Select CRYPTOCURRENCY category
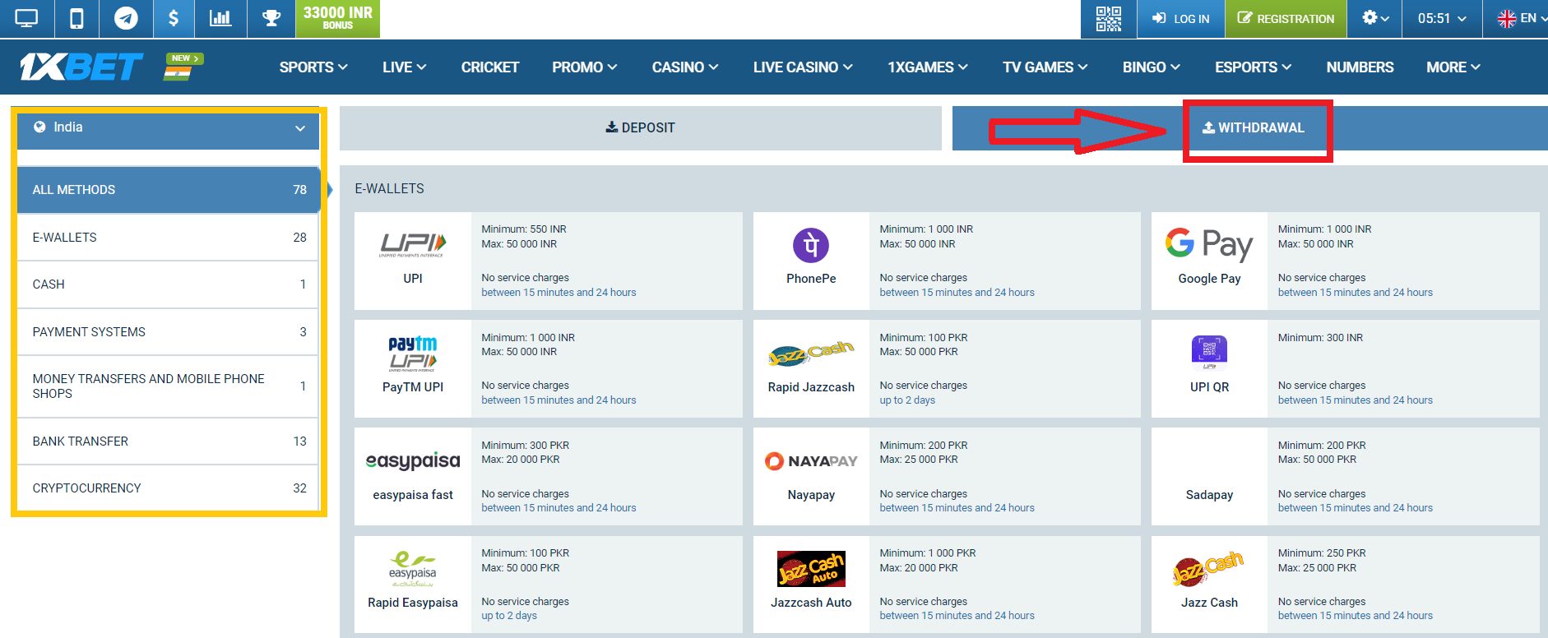 point(168,488)
